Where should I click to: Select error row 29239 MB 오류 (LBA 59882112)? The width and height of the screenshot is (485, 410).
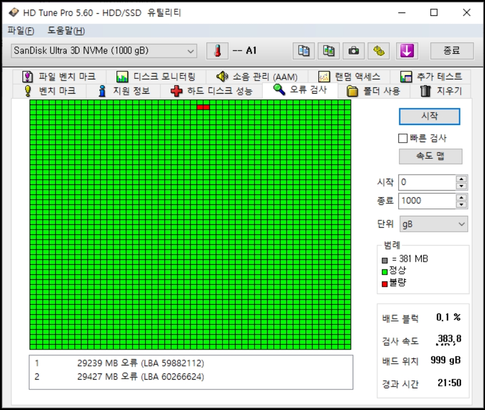[x=191, y=363]
